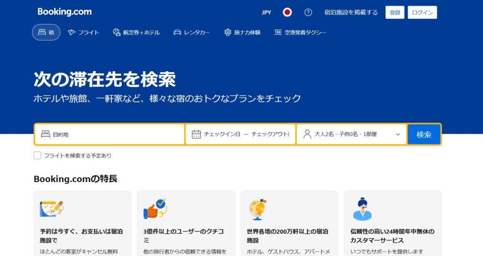Open the JPY currency selector
Viewport: 483px width, 256px height.
[266, 12]
